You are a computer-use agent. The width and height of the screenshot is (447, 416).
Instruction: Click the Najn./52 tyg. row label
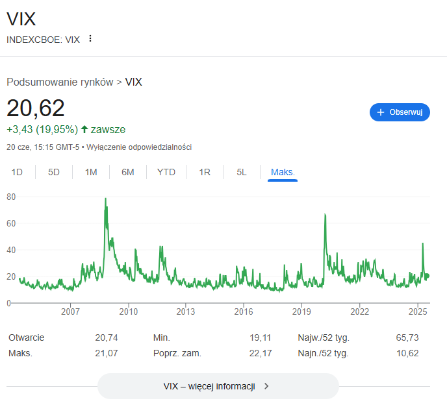click(324, 353)
